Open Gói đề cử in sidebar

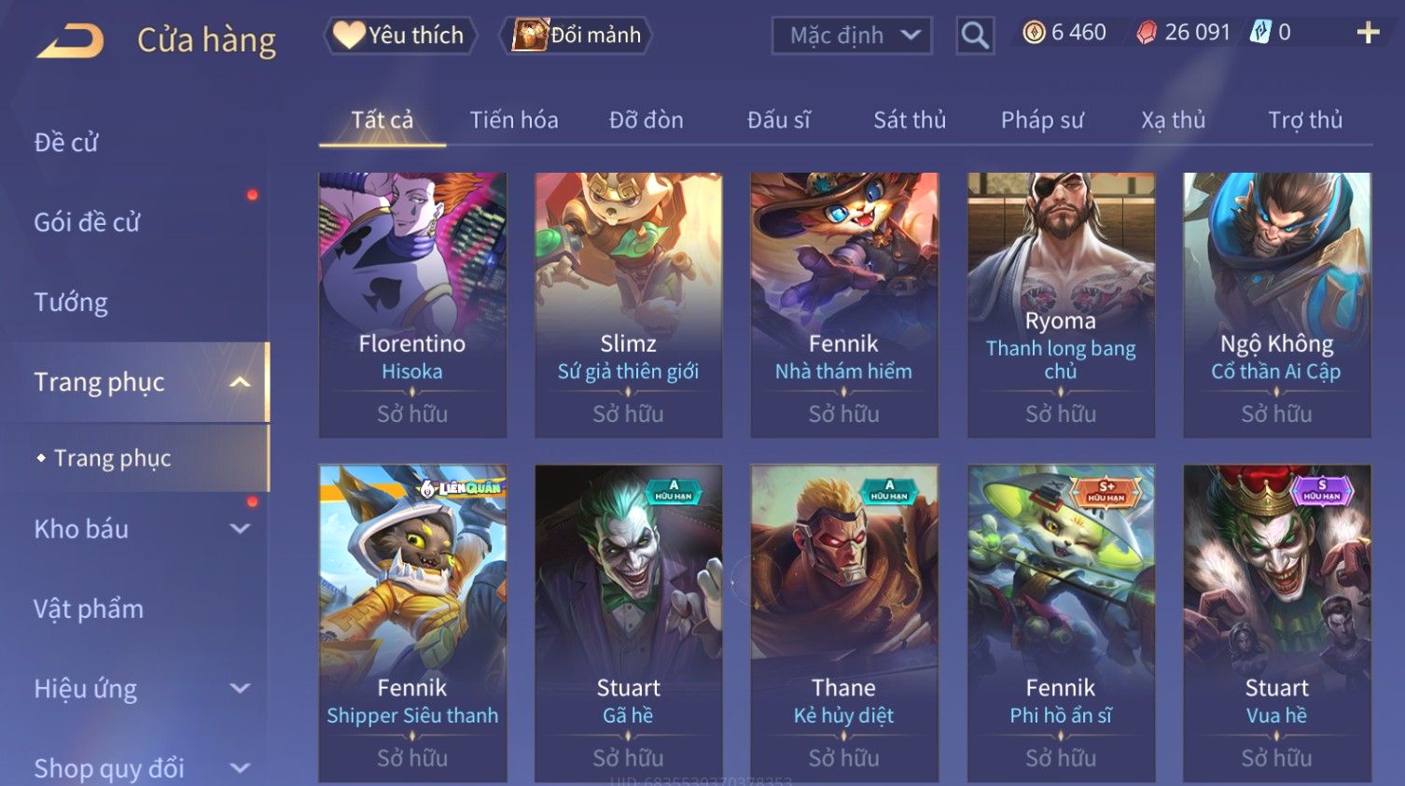(87, 222)
